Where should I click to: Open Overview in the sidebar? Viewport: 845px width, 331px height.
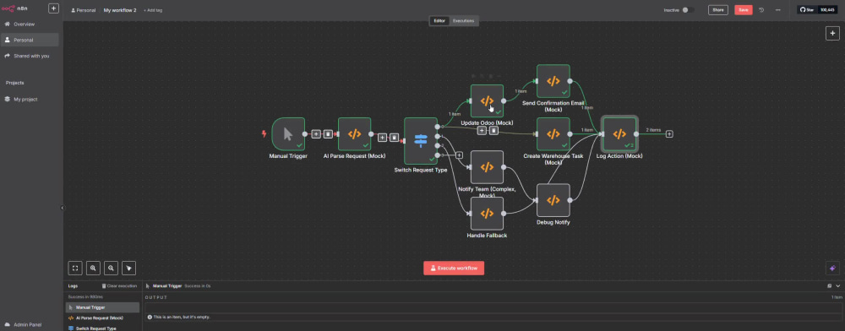30,24
